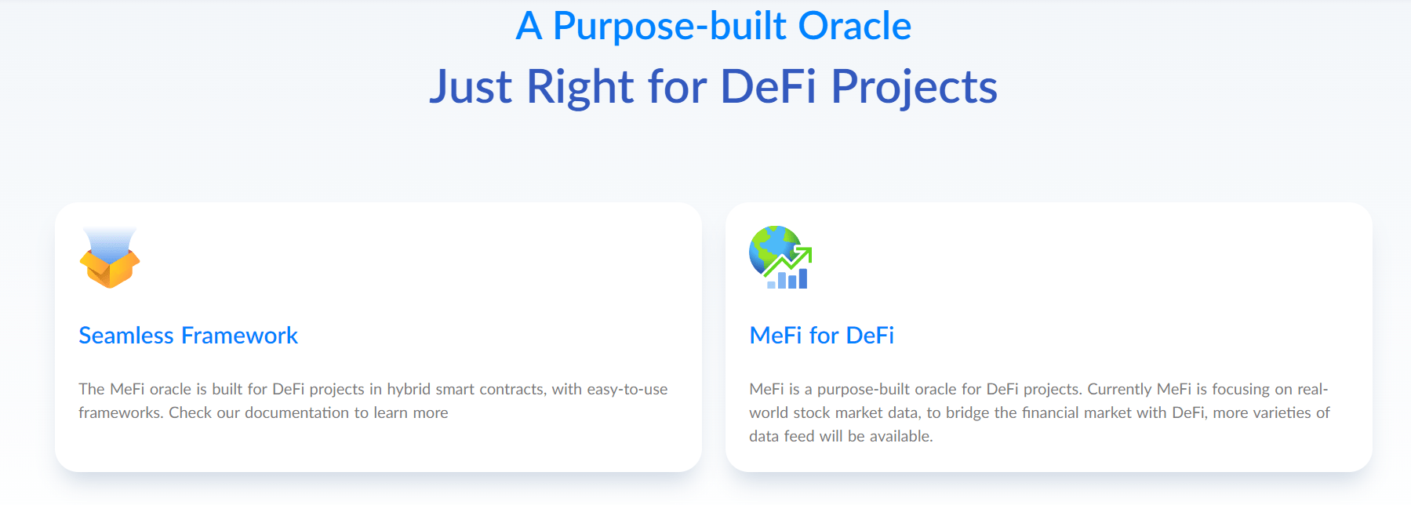Click the word 'Projects' in the headline

tap(915, 86)
